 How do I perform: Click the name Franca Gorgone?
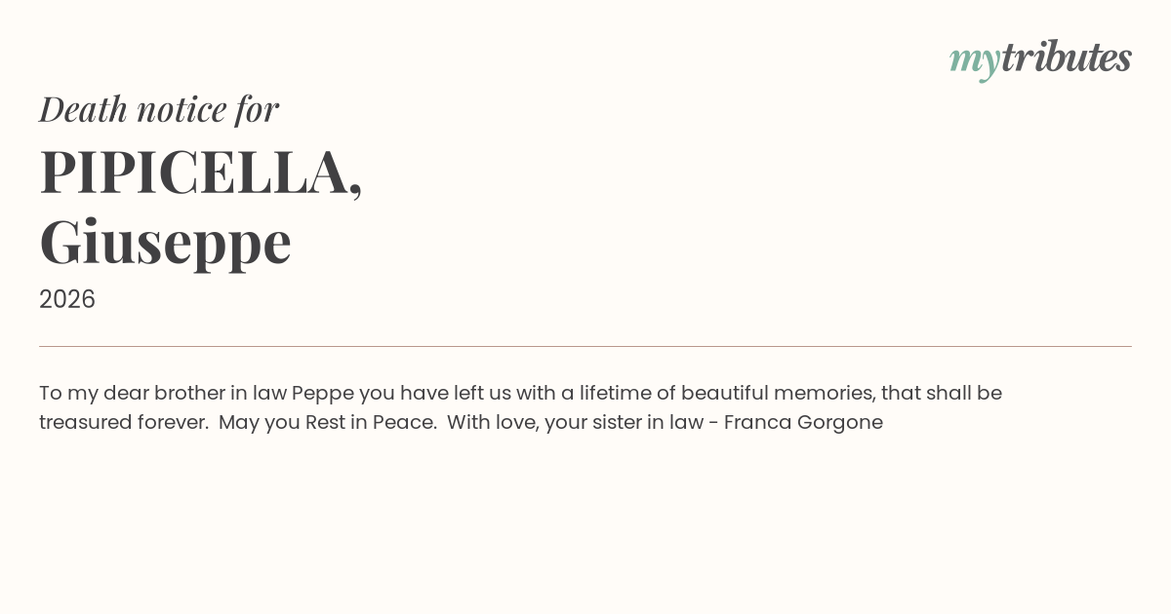coord(803,422)
